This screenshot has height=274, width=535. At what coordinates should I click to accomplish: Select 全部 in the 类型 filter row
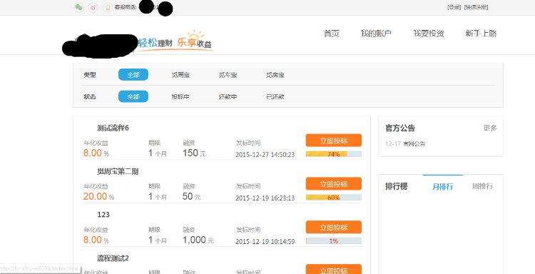[133, 75]
